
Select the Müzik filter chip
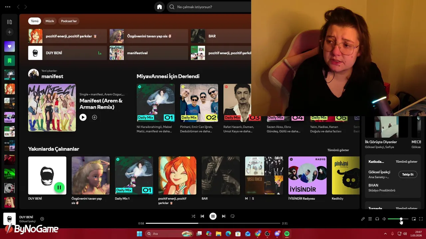[50, 21]
